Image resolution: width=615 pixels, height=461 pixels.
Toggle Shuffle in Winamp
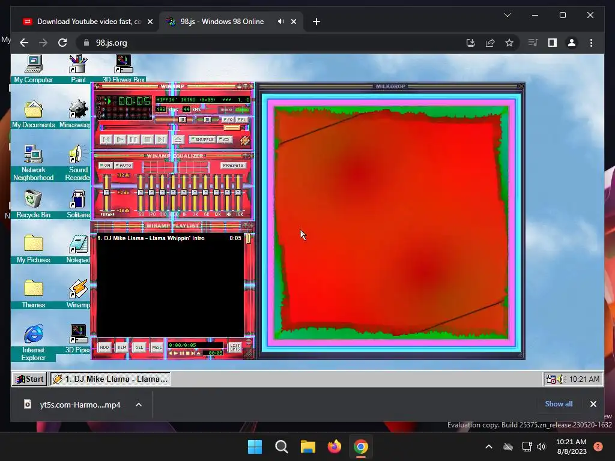(203, 139)
